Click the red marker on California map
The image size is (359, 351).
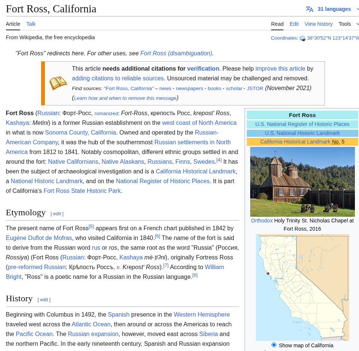pos(268,273)
